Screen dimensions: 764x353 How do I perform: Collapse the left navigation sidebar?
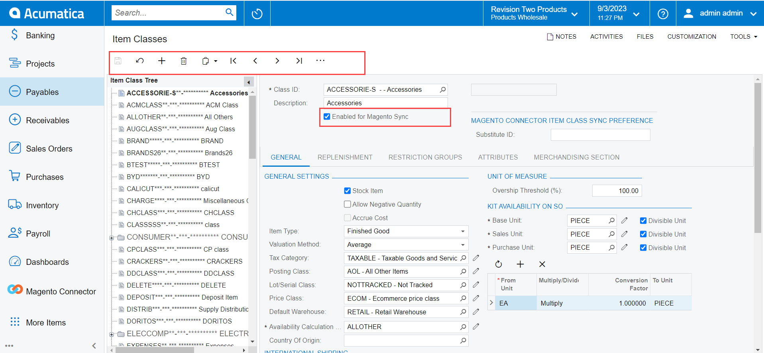[x=94, y=346]
